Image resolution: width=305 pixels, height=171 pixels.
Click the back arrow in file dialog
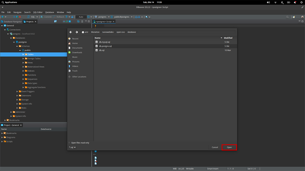71,32
